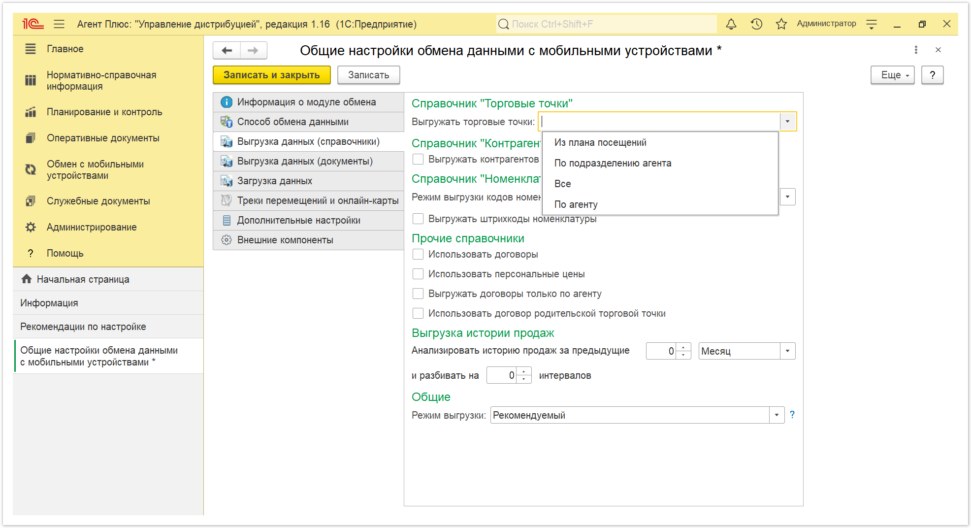
Task: Click the Оперативные документы icon
Action: [31, 138]
